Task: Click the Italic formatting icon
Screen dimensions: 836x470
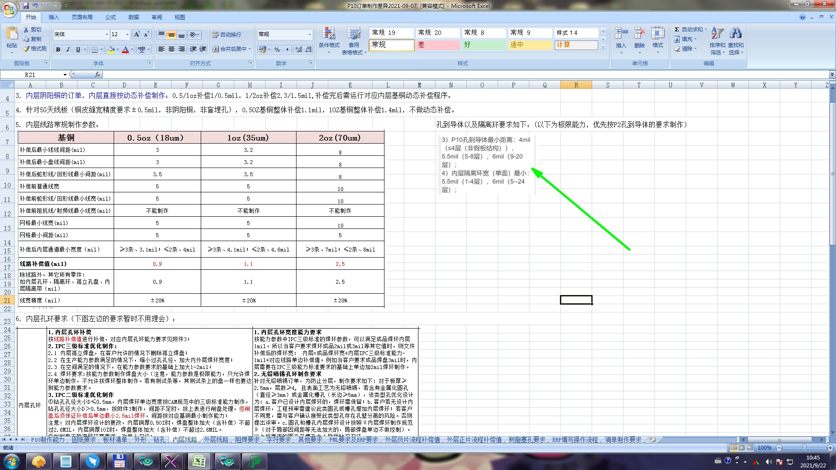Action: coord(68,50)
